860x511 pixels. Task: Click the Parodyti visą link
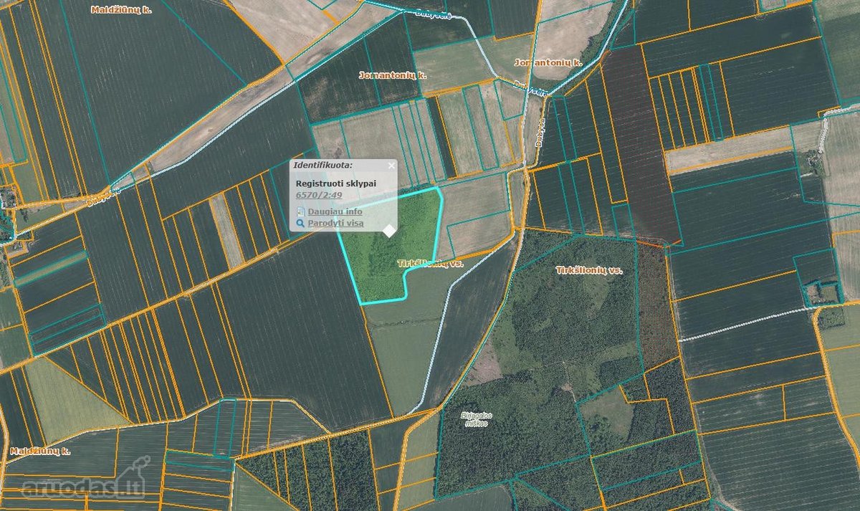[335, 224]
